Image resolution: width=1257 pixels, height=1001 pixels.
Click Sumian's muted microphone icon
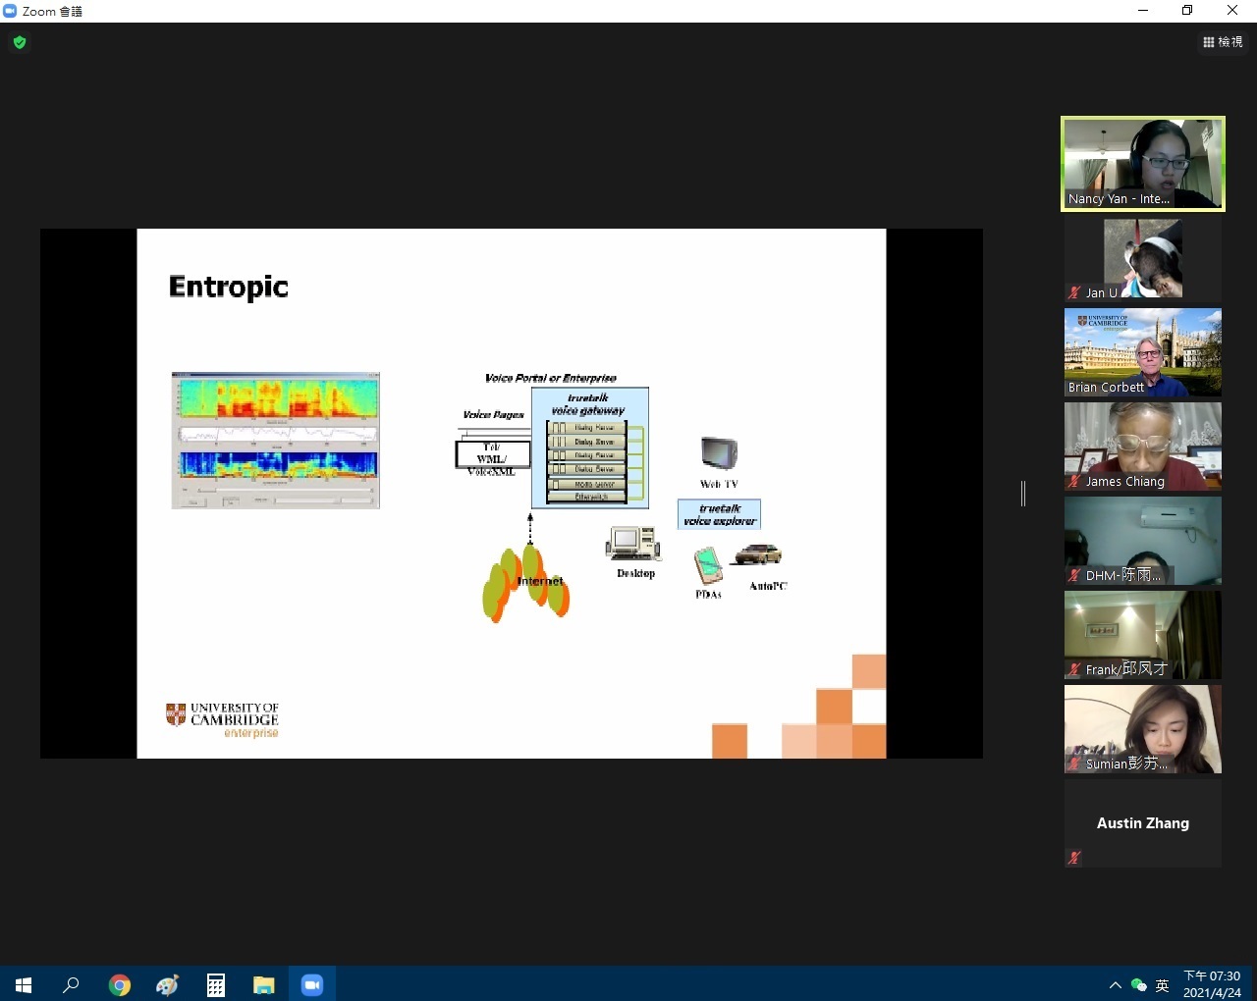tap(1074, 764)
